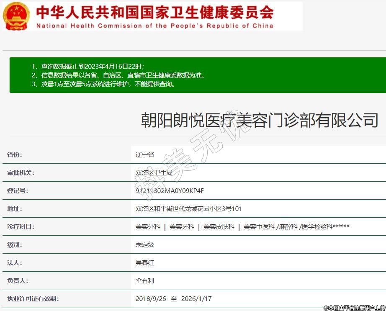Image resolution: width=386 pixels, height=311 pixels.
Task: Click the address value 双塔区和平街世代龙城花园小区3号101
Action: (x=188, y=209)
